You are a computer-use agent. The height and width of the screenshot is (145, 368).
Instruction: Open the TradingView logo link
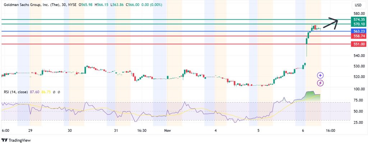point(16,140)
